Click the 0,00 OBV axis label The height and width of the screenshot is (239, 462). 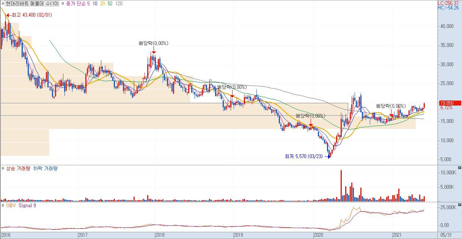click(445, 225)
